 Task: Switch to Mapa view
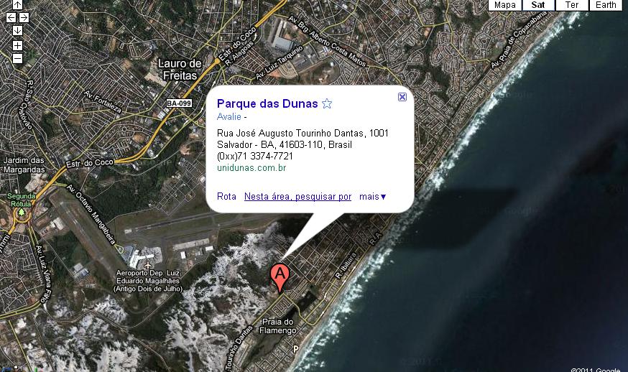504,5
